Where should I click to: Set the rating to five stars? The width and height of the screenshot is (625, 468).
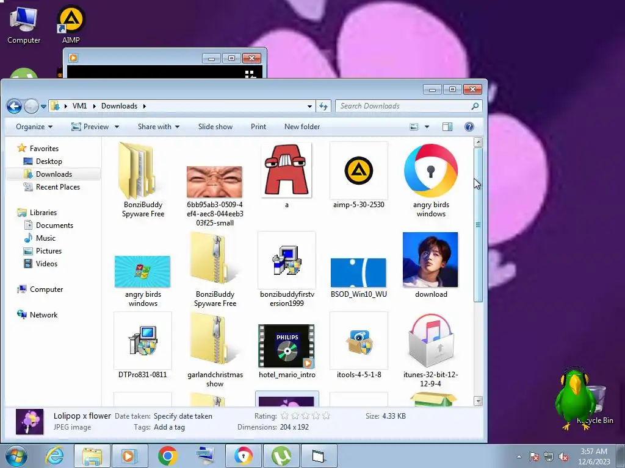coord(326,416)
